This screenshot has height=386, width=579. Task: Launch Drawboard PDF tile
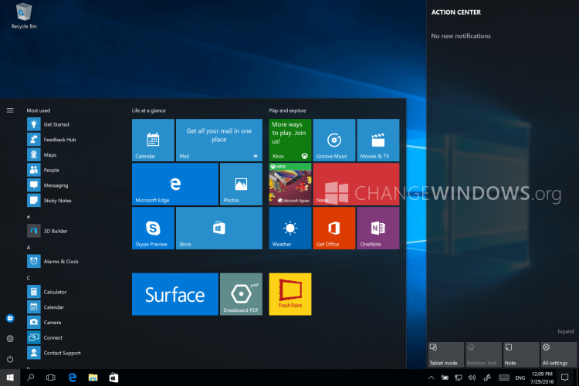tap(241, 294)
